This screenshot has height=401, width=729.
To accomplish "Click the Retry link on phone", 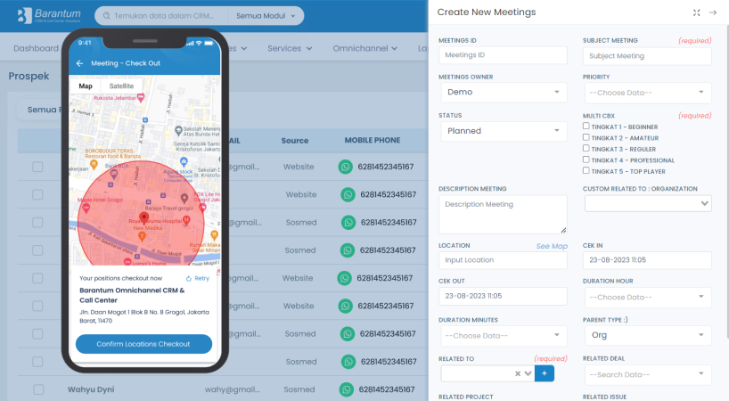I will [x=198, y=278].
